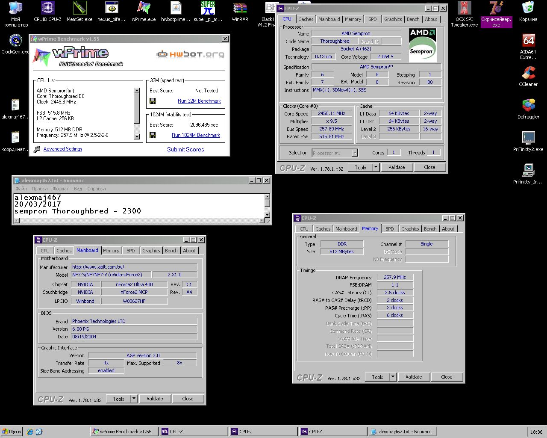Expand Tools dropdown arrow in Mainboard tab window
Image resolution: width=547 pixels, height=438 pixels.
click(134, 399)
